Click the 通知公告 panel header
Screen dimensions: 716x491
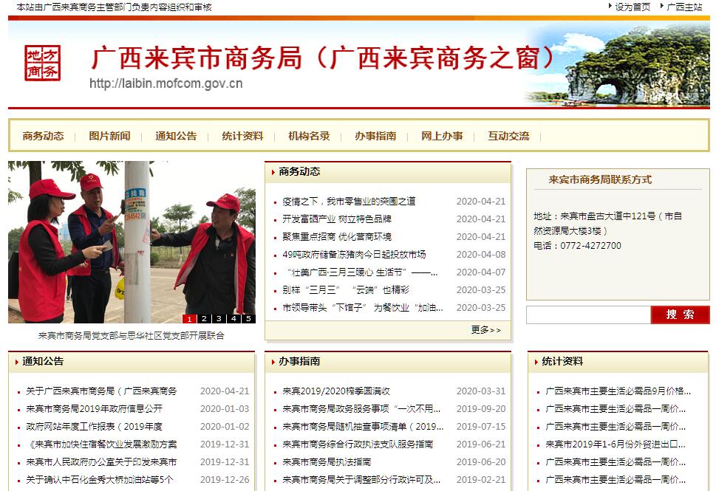(x=43, y=361)
